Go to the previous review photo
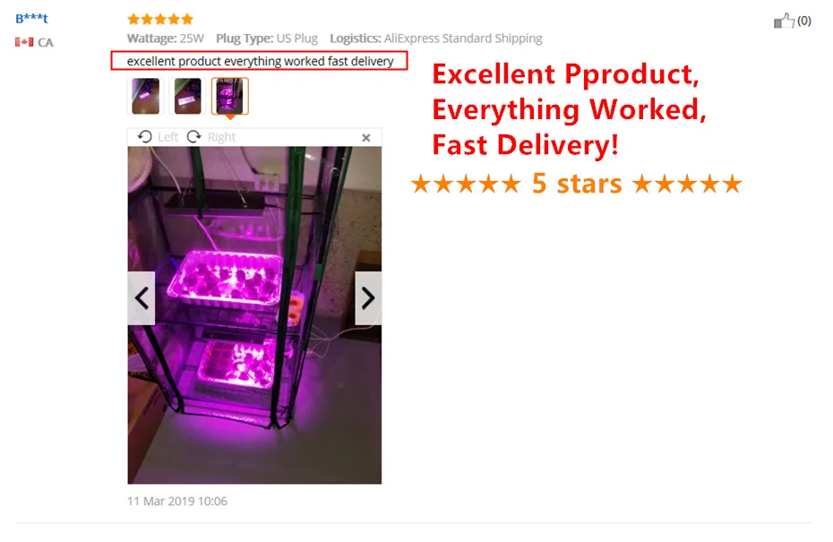Image resolution: width=833 pixels, height=542 pixels. pos(142,298)
